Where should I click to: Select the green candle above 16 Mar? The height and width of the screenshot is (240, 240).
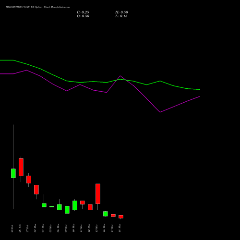(106, 214)
